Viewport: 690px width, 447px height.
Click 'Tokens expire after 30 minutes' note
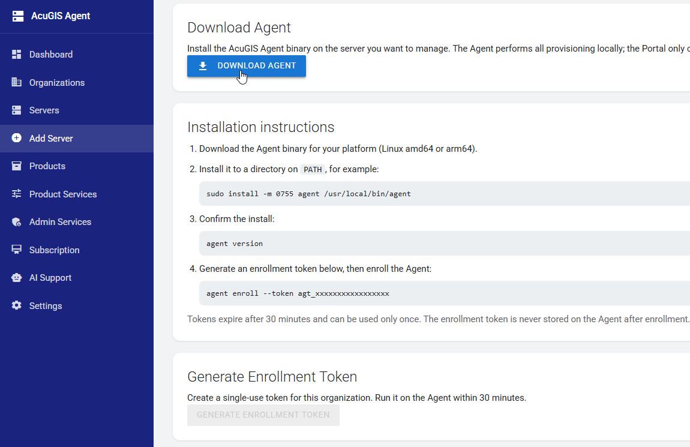(438, 319)
